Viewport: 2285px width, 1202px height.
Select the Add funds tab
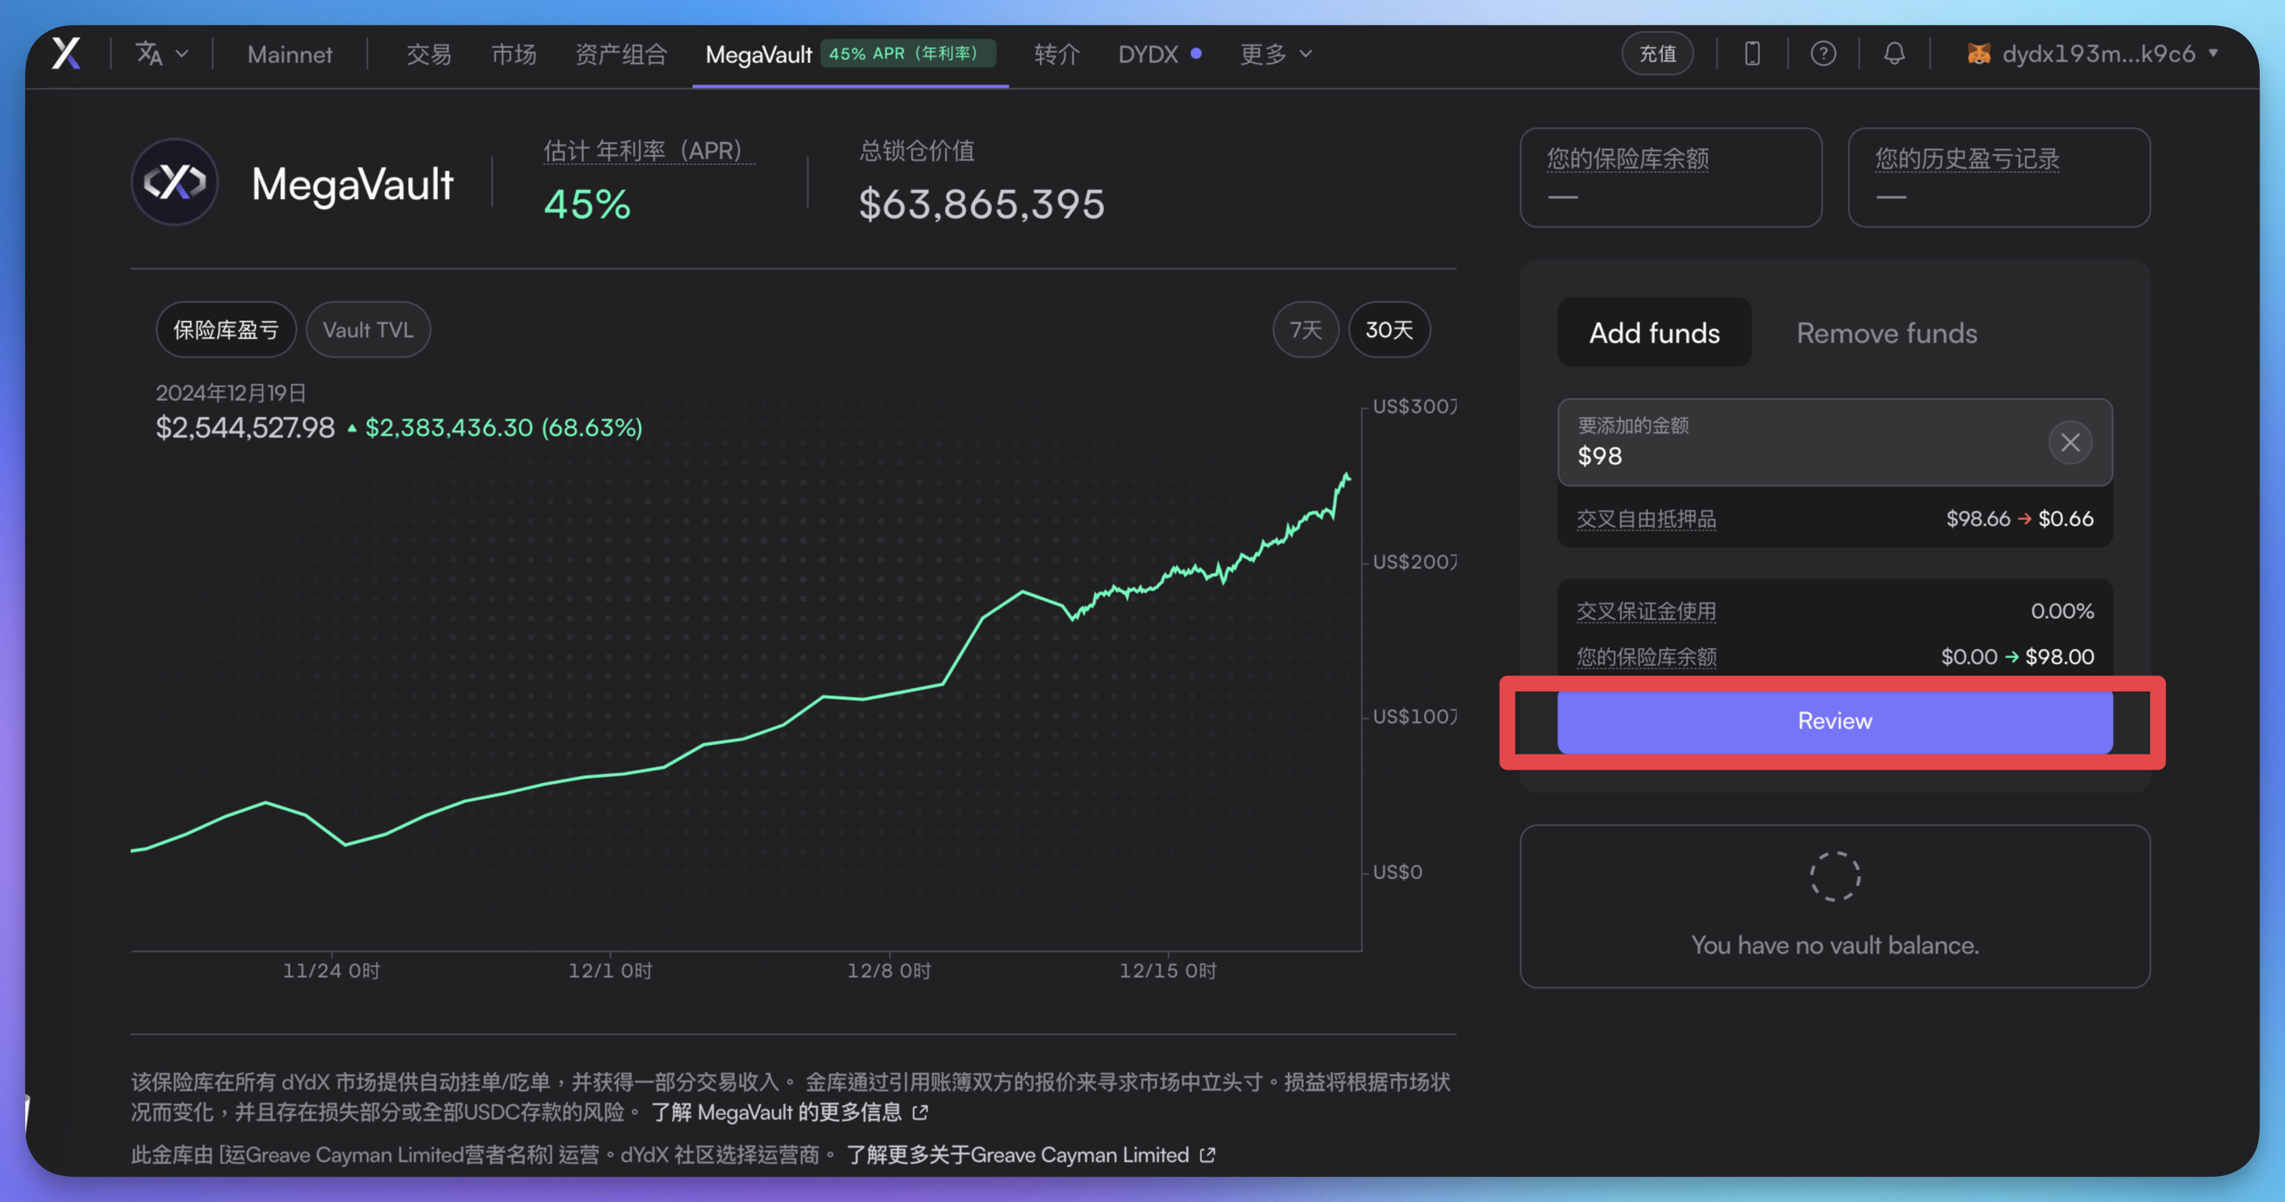point(1654,332)
